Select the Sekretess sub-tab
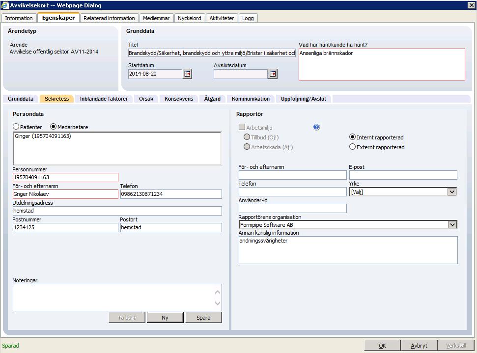 point(56,99)
